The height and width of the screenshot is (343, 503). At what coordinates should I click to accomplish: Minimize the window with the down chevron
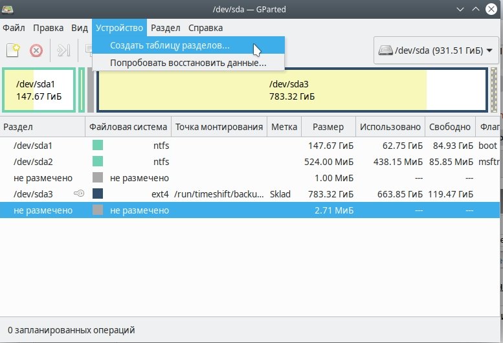(x=460, y=9)
